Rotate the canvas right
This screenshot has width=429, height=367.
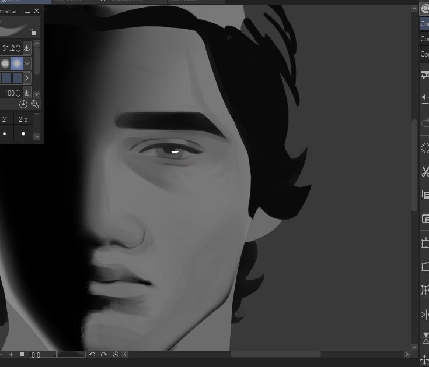pos(104,354)
